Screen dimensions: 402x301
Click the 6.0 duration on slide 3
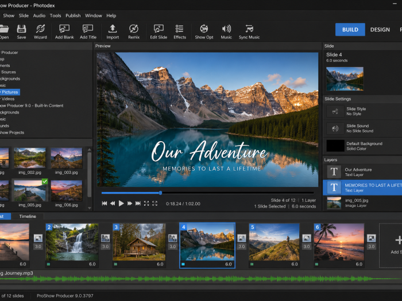(x=160, y=264)
